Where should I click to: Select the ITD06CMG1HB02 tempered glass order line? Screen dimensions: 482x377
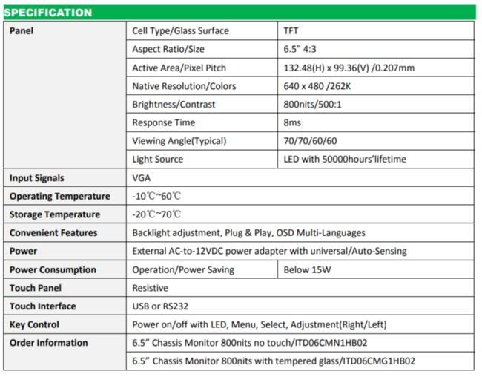click(x=273, y=361)
